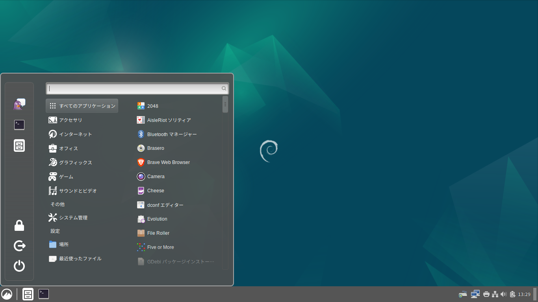Click the application list scrollbar
Image resolution: width=538 pixels, height=302 pixels.
pyautogui.click(x=225, y=105)
